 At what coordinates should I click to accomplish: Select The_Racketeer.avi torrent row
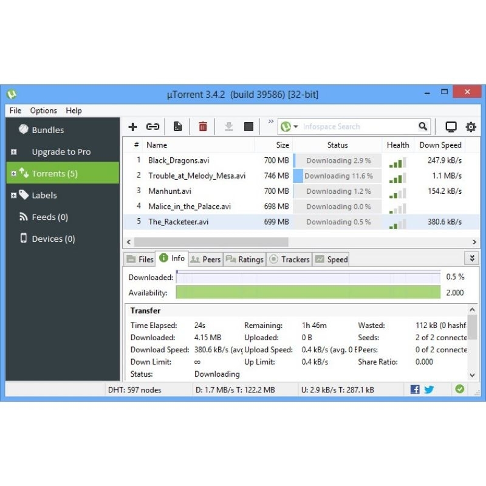click(301, 222)
